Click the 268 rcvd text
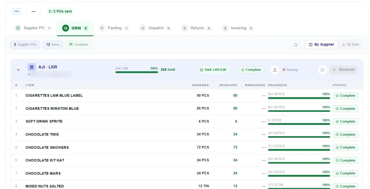 pyautogui.click(x=168, y=70)
